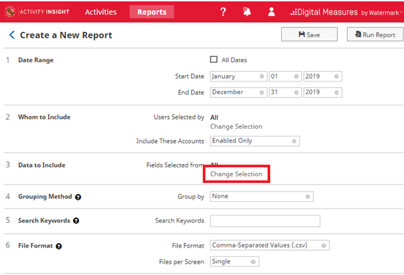Click the back arrow beside Create a New Report

click(x=11, y=35)
